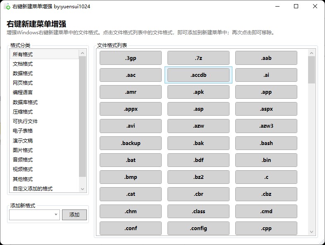Choose 音频格式 in category list

[x=44, y=160]
